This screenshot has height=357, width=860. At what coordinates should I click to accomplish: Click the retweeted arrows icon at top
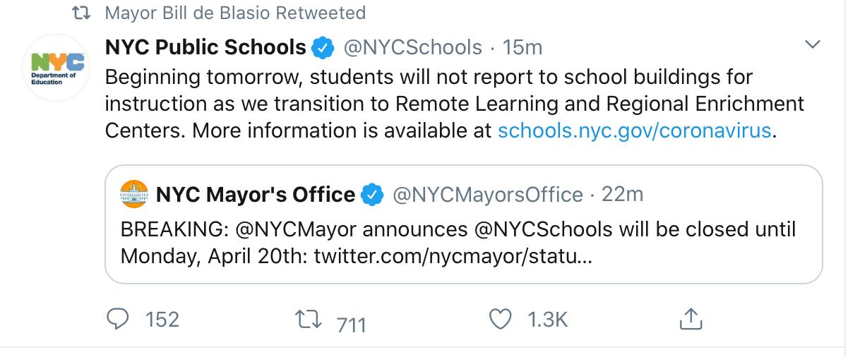(x=83, y=13)
